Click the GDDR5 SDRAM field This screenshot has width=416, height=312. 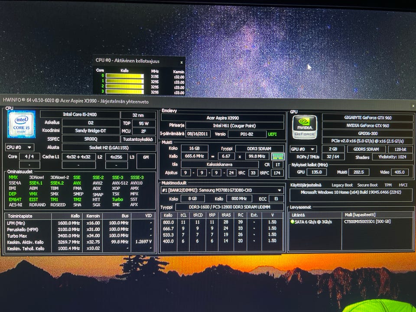tap(366, 149)
